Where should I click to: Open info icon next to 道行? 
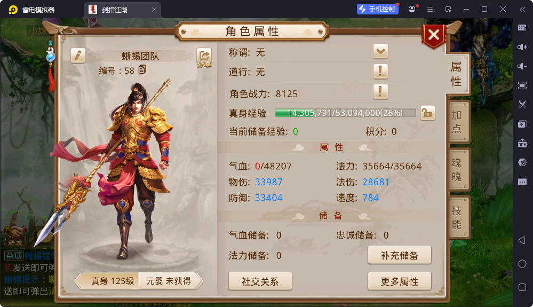click(380, 72)
